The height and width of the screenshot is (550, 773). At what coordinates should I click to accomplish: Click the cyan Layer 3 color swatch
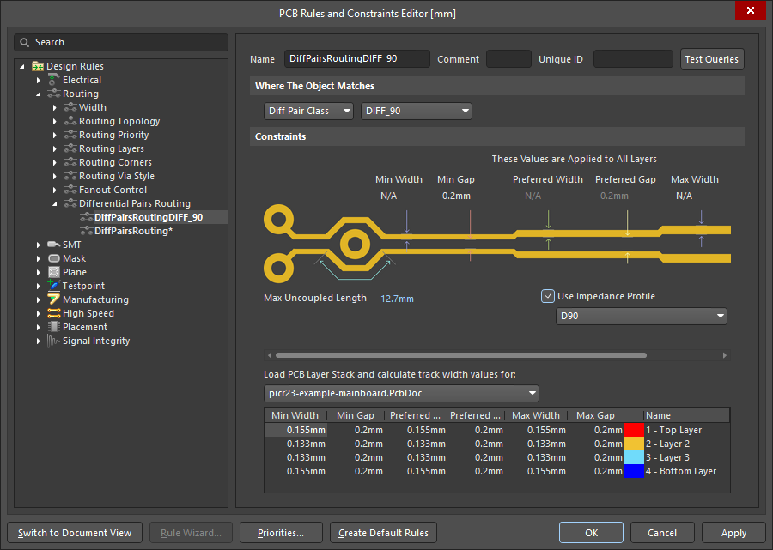click(x=634, y=457)
